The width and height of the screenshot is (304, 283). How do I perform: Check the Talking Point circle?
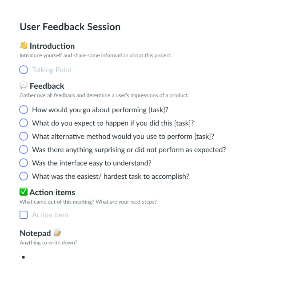pyautogui.click(x=24, y=70)
